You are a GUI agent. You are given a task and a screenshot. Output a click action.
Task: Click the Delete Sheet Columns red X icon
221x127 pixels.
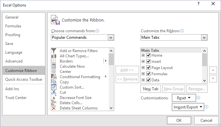pos(54,108)
